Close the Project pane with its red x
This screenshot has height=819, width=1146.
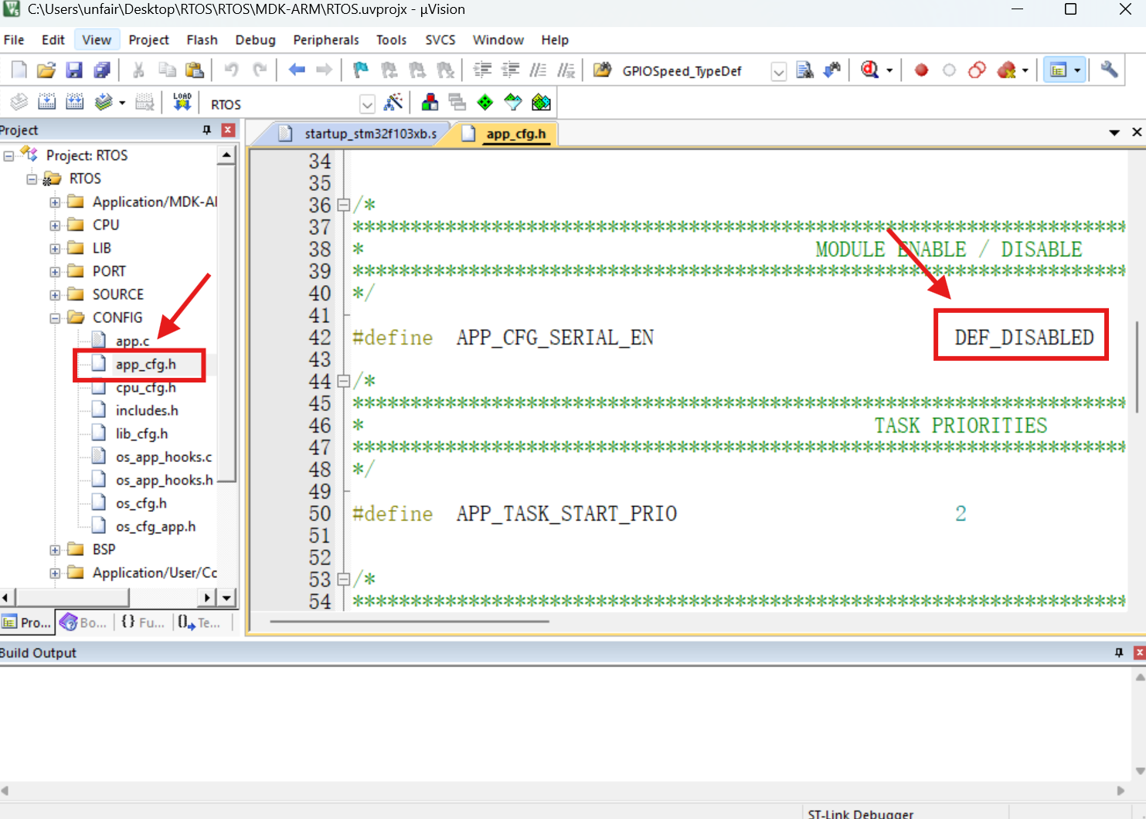point(228,130)
